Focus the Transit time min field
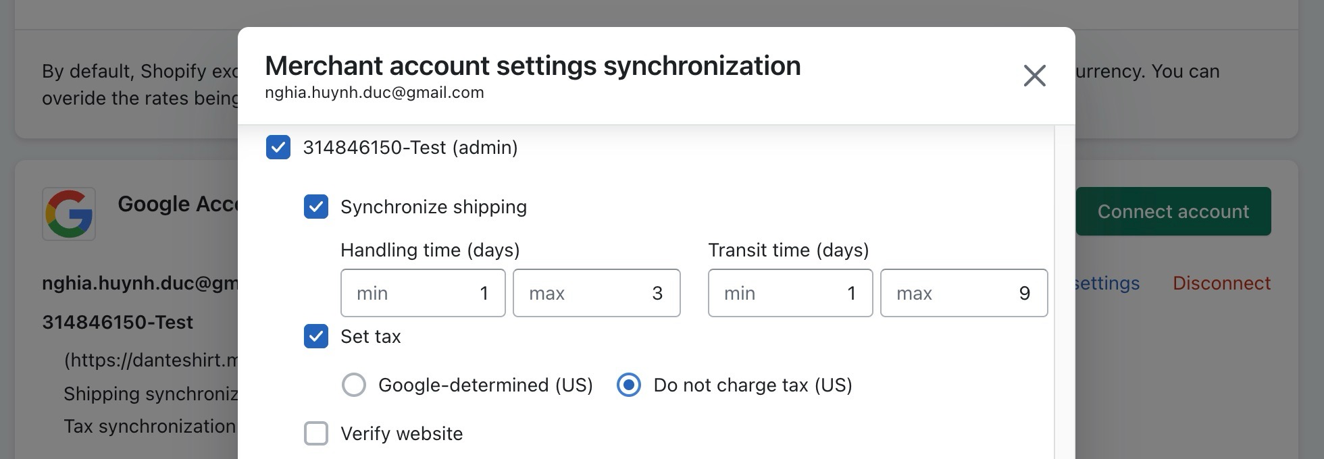The width and height of the screenshot is (1324, 459). tap(790, 293)
